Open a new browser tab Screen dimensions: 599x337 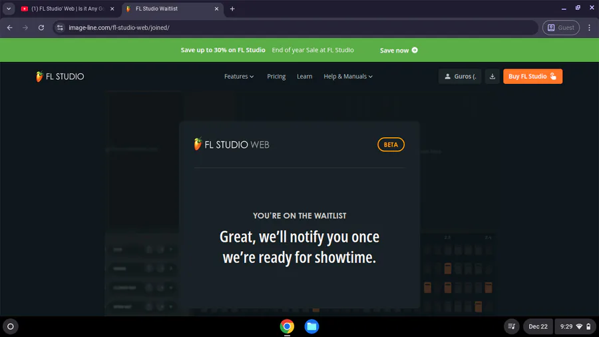point(232,9)
